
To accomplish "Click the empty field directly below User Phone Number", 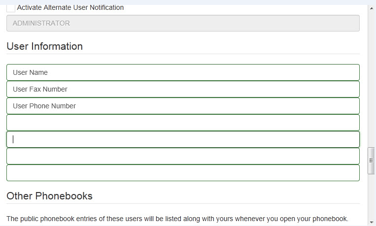I will 183,123.
